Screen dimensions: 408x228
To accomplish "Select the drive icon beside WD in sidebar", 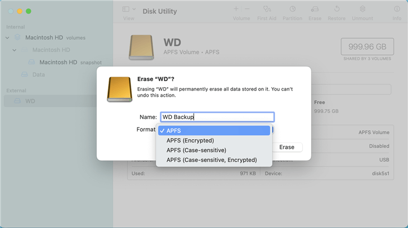I will [x=17, y=101].
